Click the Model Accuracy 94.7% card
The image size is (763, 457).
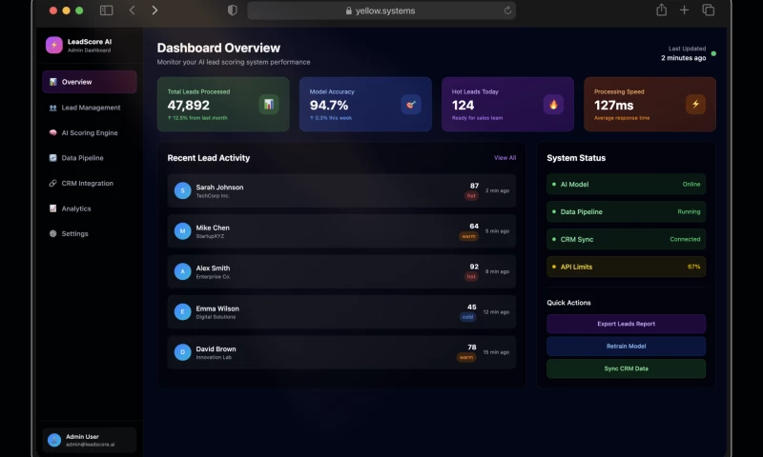[365, 105]
